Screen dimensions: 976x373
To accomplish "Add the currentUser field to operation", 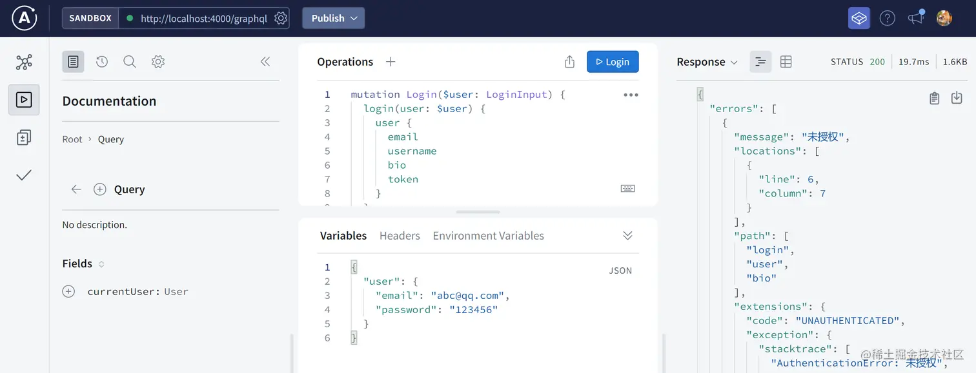I will click(x=68, y=291).
